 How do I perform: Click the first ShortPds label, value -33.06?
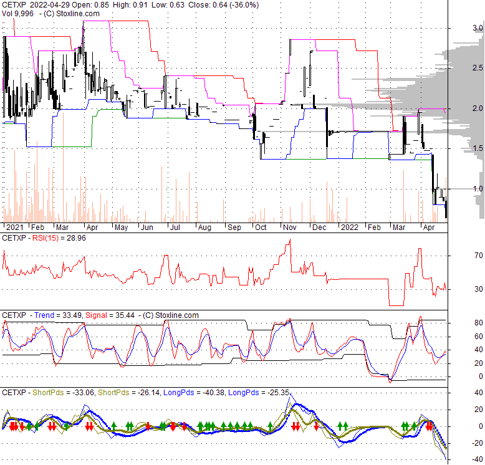point(48,393)
